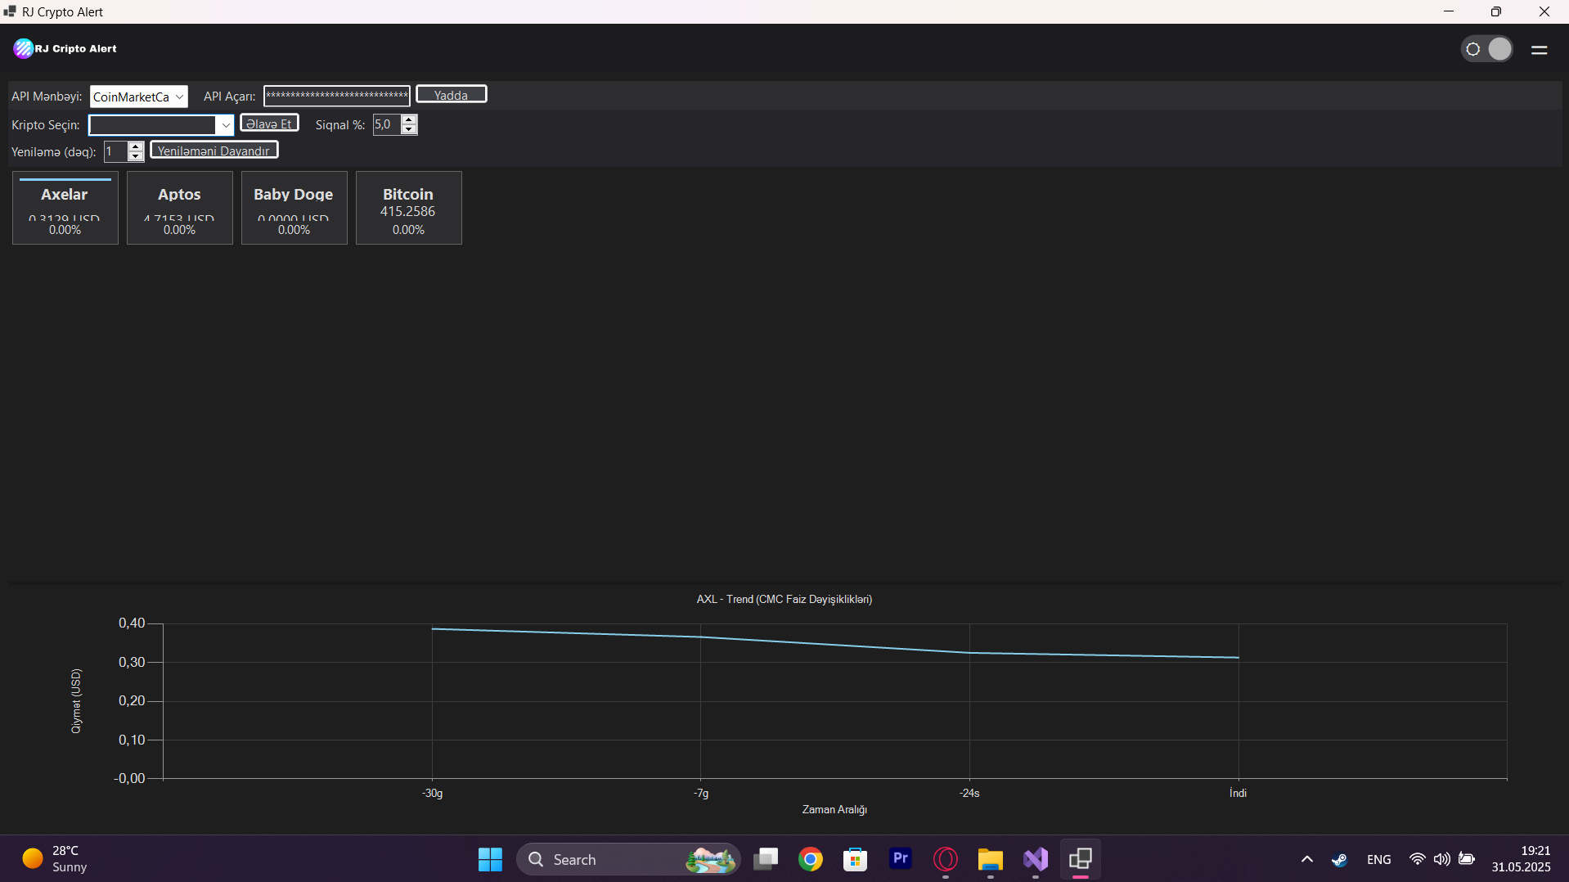Screen dimensions: 1569x882
Task: Click the Yadda save button
Action: [451, 93]
